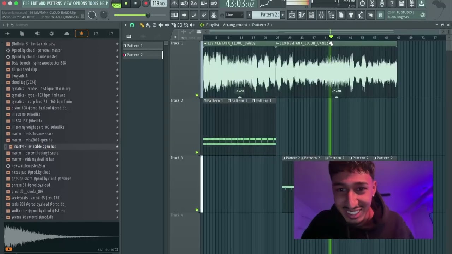The width and height of the screenshot is (452, 254).
Task: Collapse the Browser panel arrow
Action: tap(3, 25)
